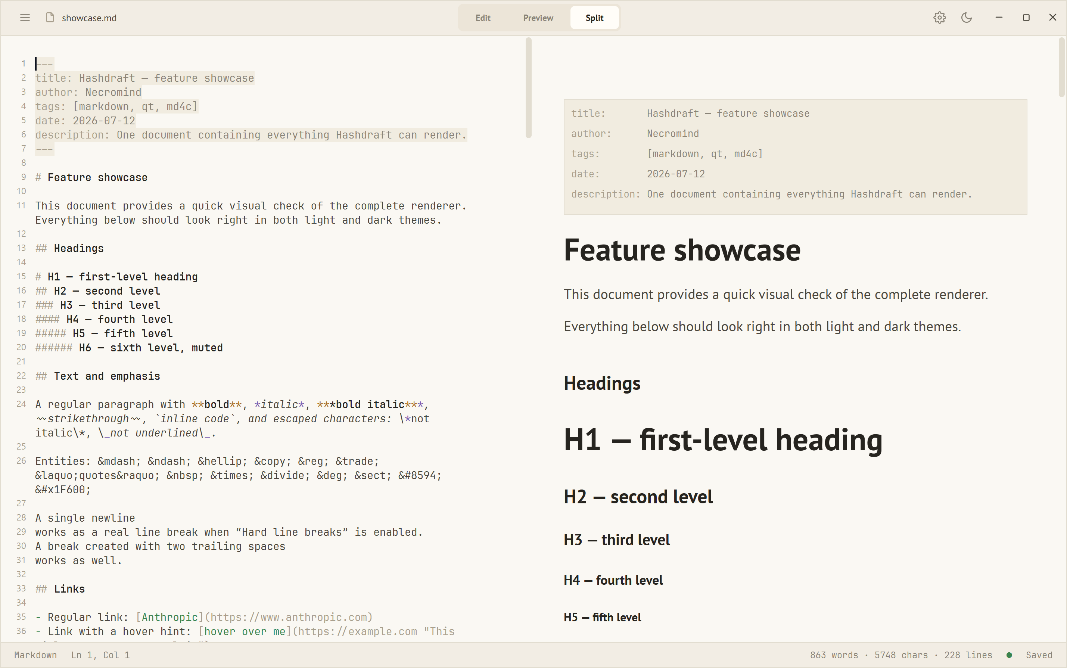This screenshot has width=1067, height=668.
Task: Click the 228 lines count in status bar
Action: click(968, 655)
